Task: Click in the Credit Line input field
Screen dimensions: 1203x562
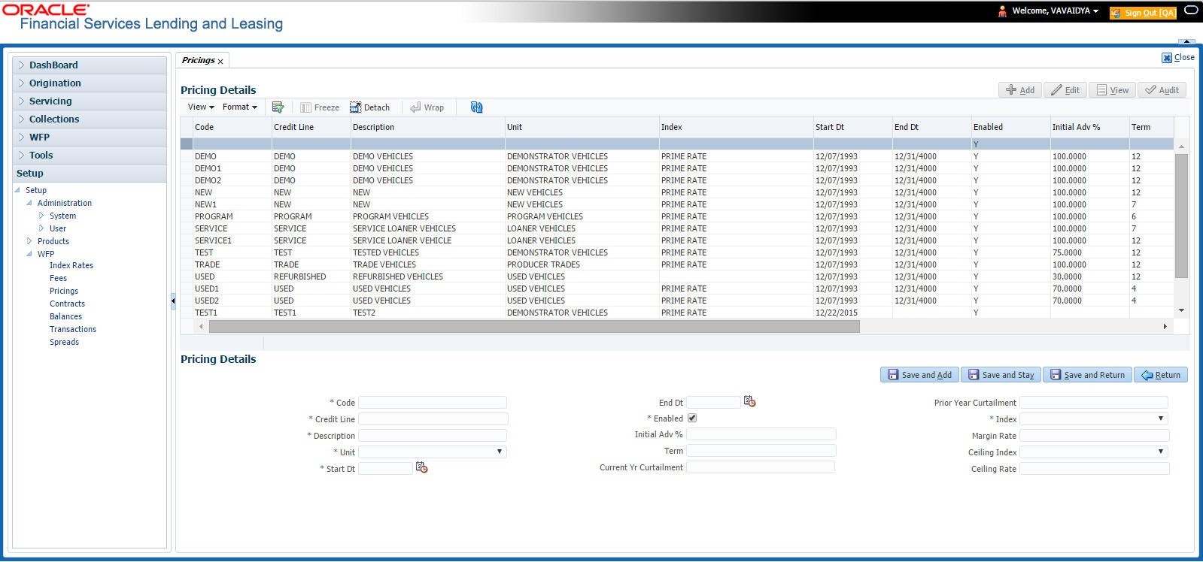Action: [433, 419]
